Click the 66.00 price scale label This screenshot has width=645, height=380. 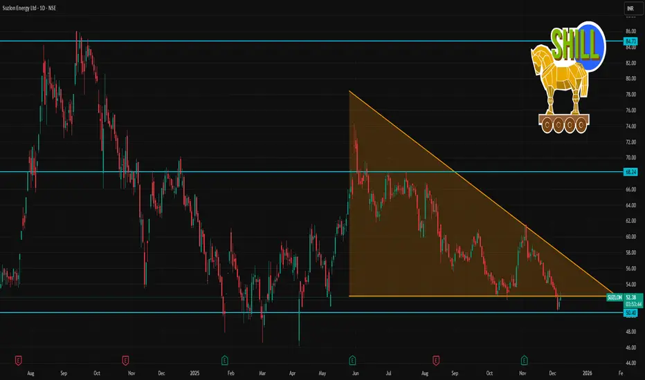[630, 189]
